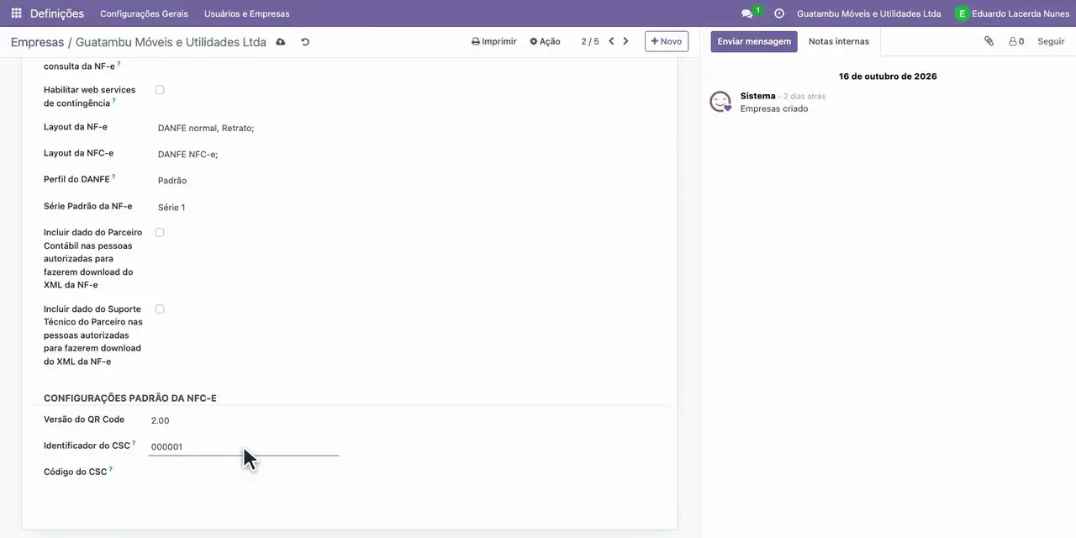Open Configurações Gerais menu
Image resolution: width=1076 pixels, height=538 pixels.
(x=144, y=13)
